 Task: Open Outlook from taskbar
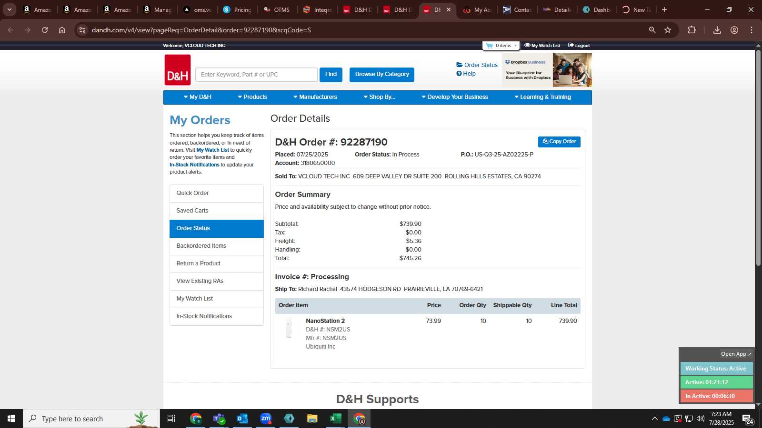[x=242, y=418]
